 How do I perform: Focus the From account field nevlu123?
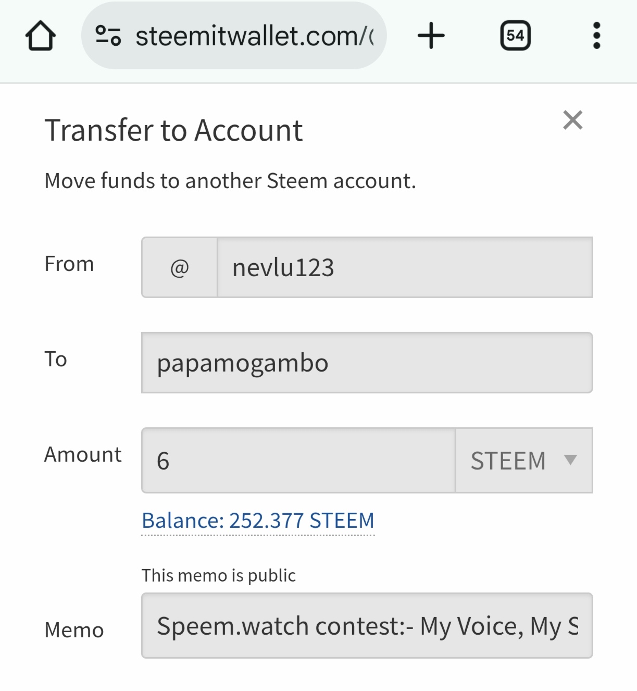[404, 268]
